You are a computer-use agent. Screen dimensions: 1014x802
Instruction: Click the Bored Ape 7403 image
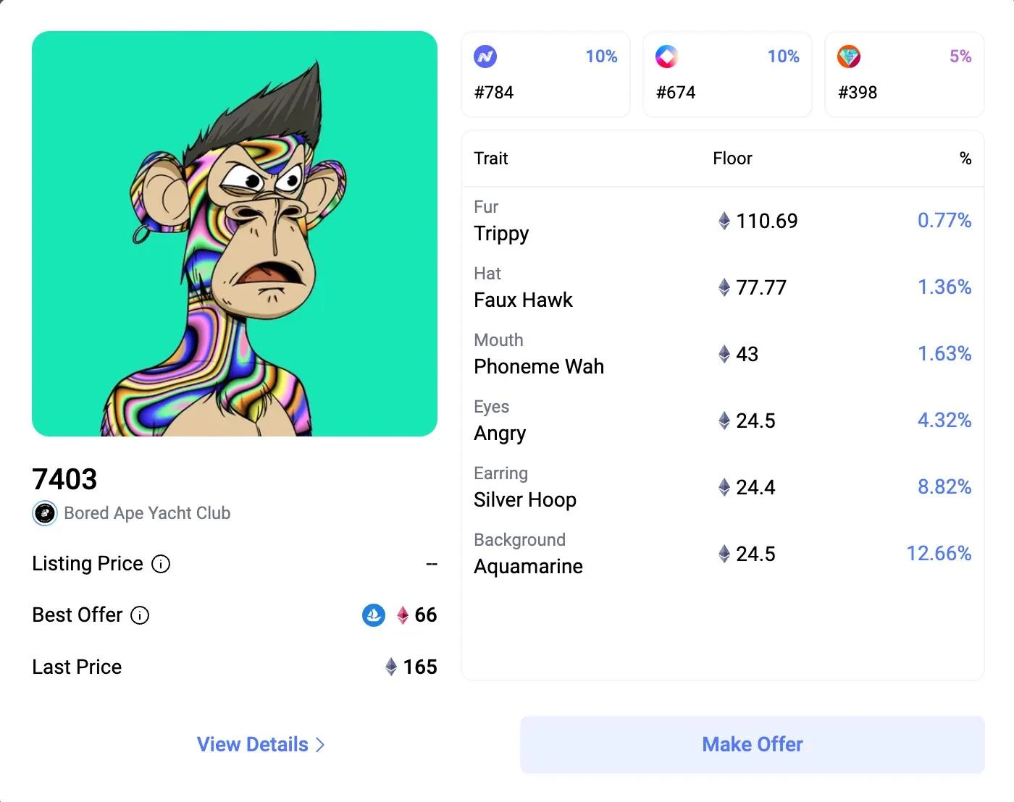coord(235,234)
